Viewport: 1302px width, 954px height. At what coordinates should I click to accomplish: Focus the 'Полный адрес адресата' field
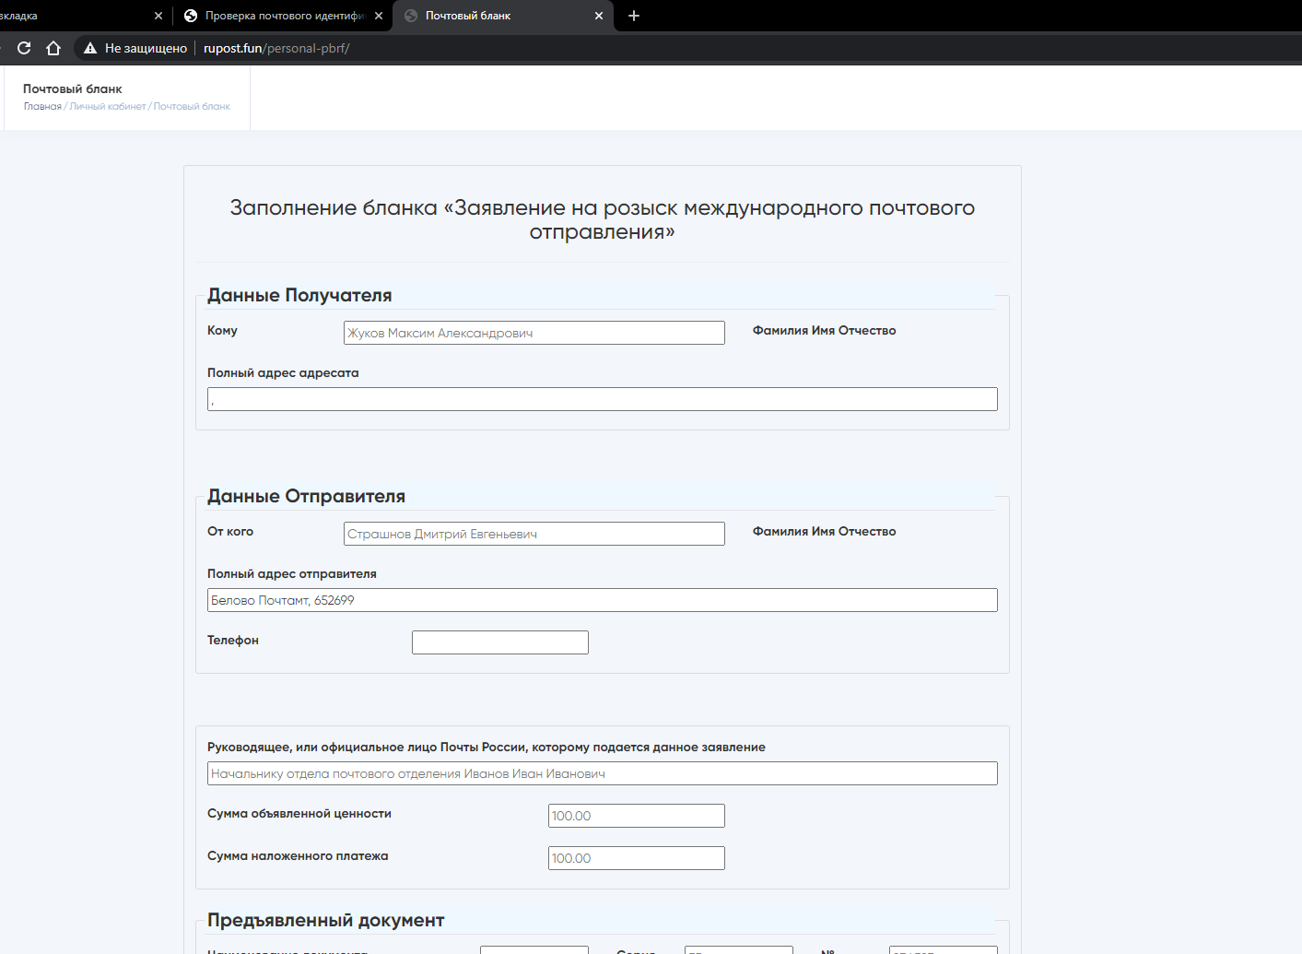602,399
